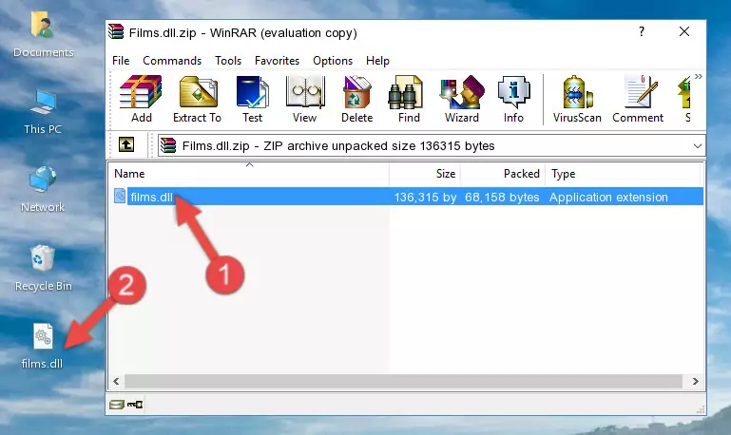Screen dimensions: 731x435
Task: Click the status bar key password icon
Action: pyautogui.click(x=135, y=405)
